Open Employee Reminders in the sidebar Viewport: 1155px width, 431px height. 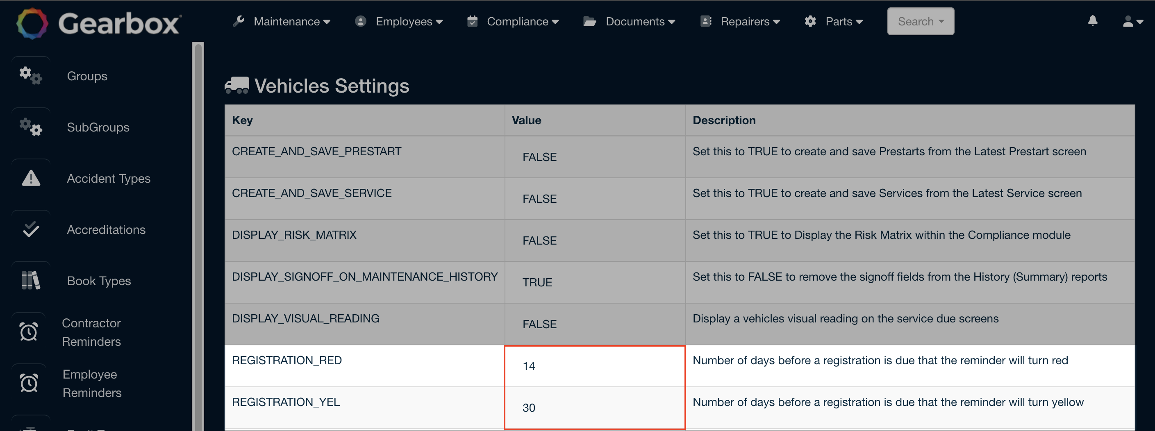tap(28, 383)
